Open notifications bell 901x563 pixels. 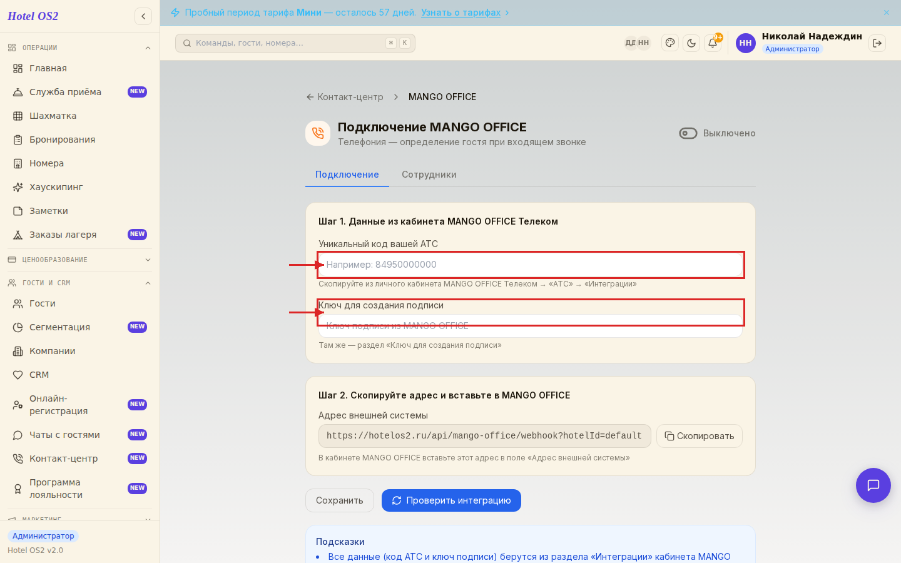(713, 43)
